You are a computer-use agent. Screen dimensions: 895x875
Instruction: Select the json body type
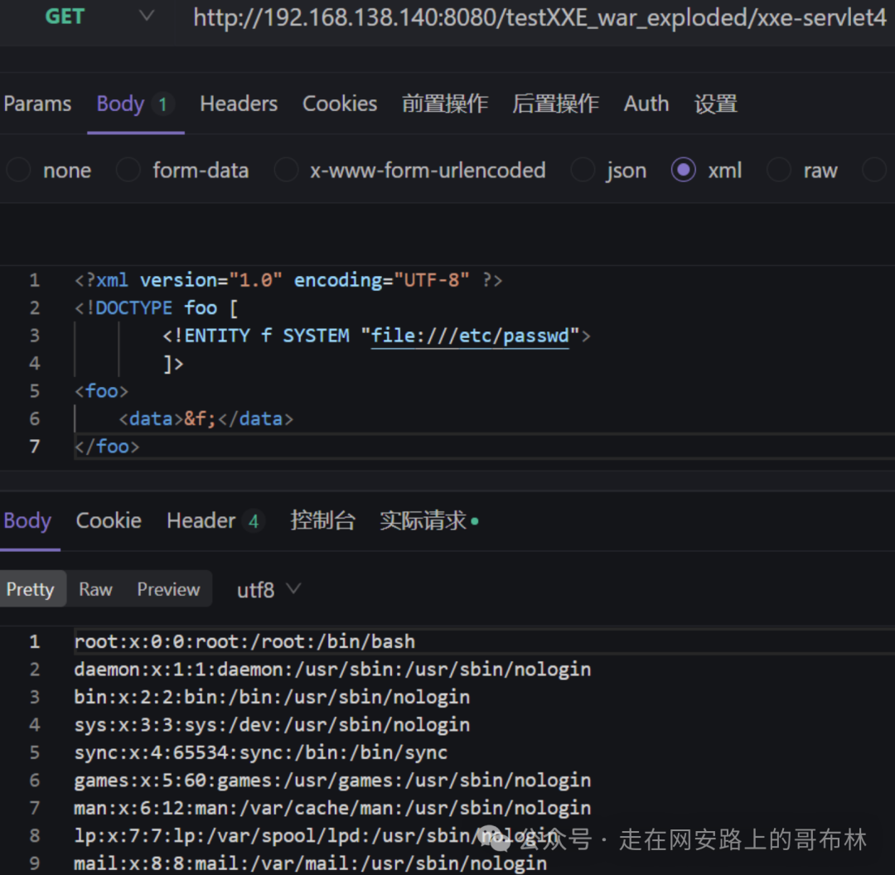pos(608,170)
